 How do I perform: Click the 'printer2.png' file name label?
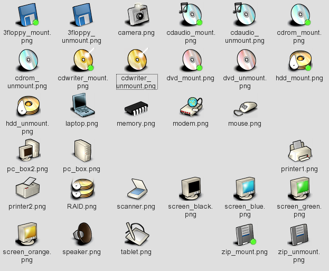27,207
